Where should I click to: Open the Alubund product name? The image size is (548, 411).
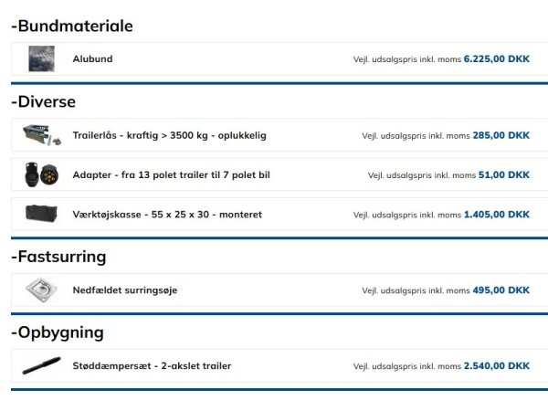(92, 59)
